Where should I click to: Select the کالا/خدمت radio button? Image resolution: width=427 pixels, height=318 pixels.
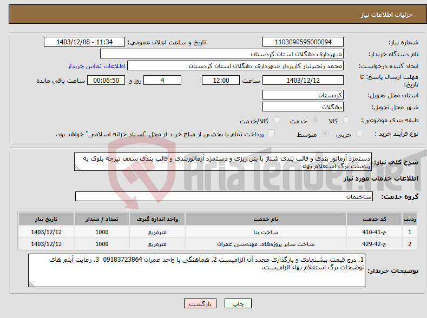[277, 120]
